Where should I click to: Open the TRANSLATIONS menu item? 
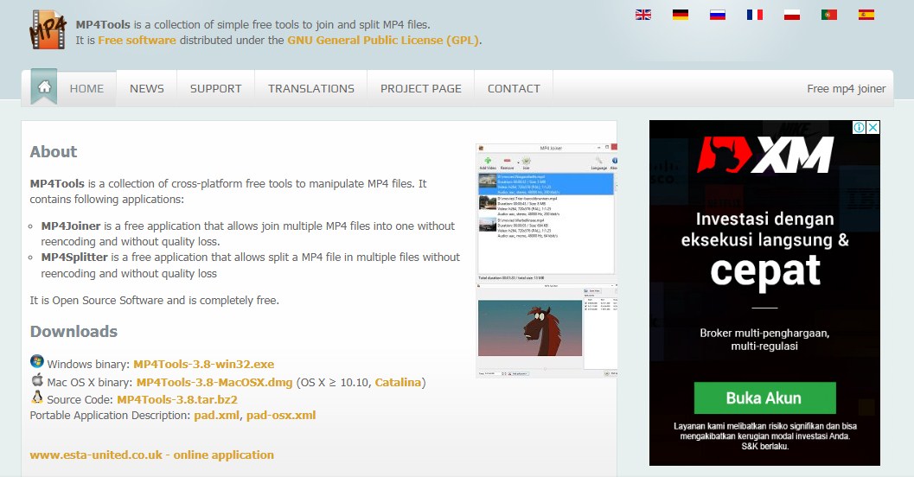(311, 88)
